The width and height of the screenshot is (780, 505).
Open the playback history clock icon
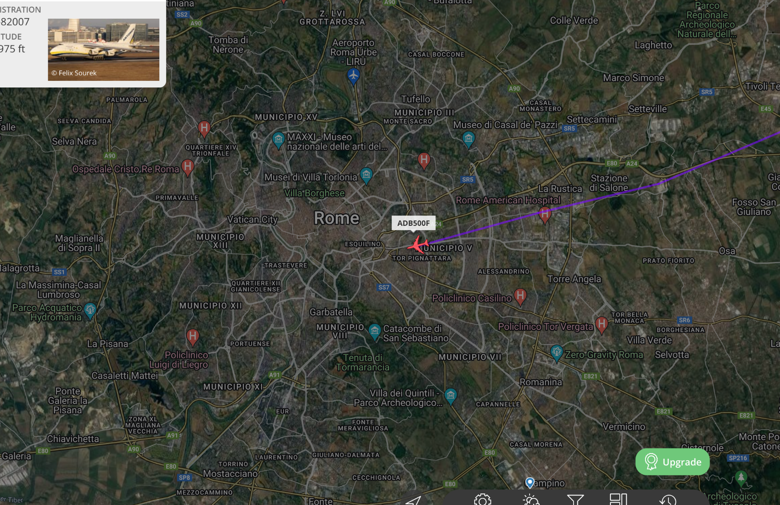(668, 500)
